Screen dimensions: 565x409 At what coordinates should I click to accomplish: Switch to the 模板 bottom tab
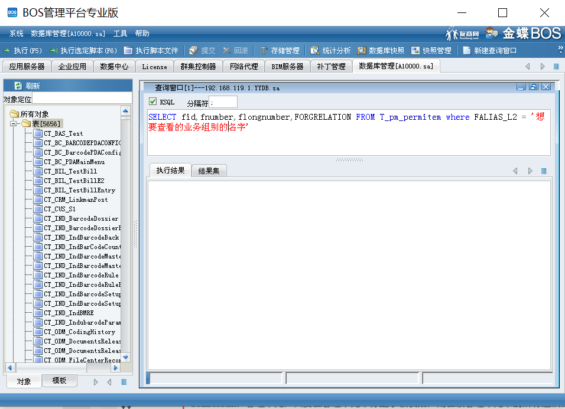click(59, 381)
